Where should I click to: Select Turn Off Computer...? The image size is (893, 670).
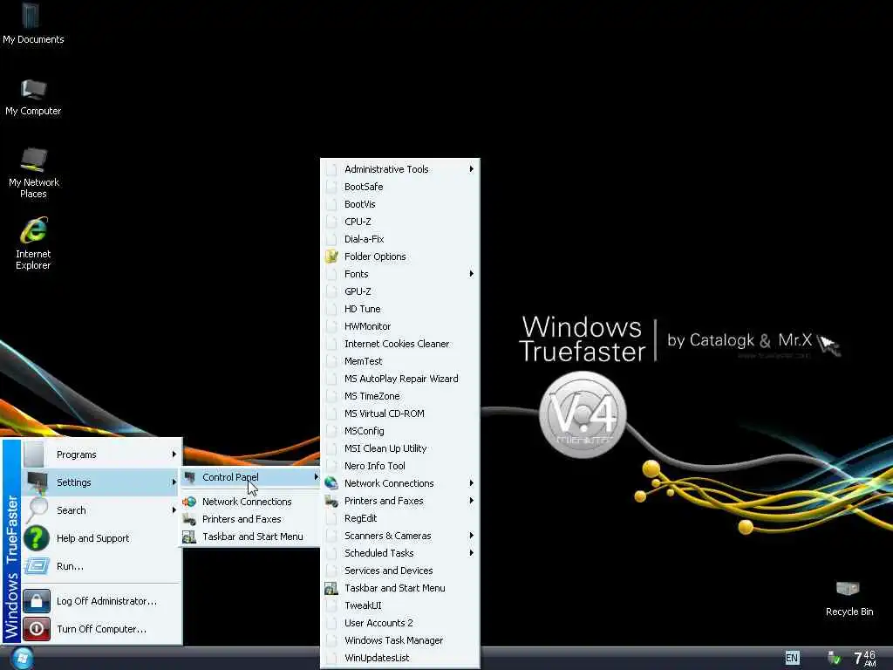(x=101, y=628)
